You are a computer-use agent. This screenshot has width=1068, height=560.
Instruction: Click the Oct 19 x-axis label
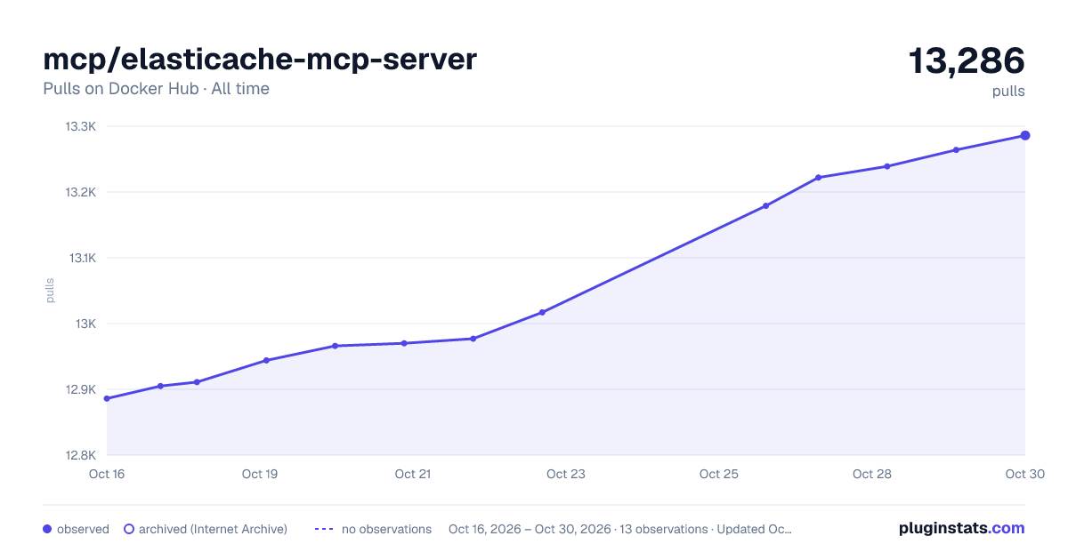pos(260,474)
